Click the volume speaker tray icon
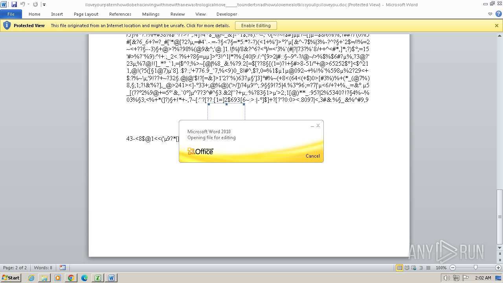The width and height of the screenshot is (503, 283). click(447, 278)
